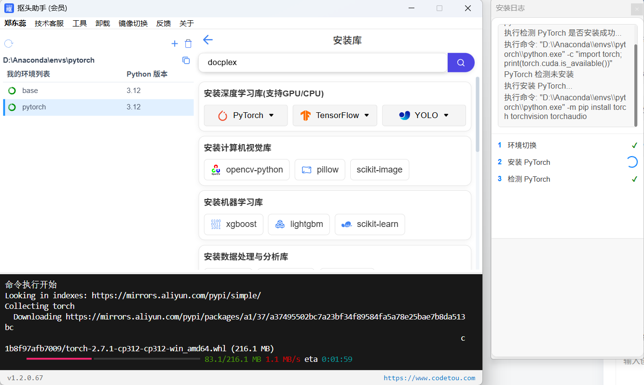Click the magnifier search icon

coord(460,63)
